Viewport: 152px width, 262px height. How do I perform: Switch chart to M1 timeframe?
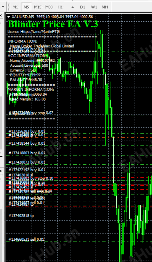(15, 7)
